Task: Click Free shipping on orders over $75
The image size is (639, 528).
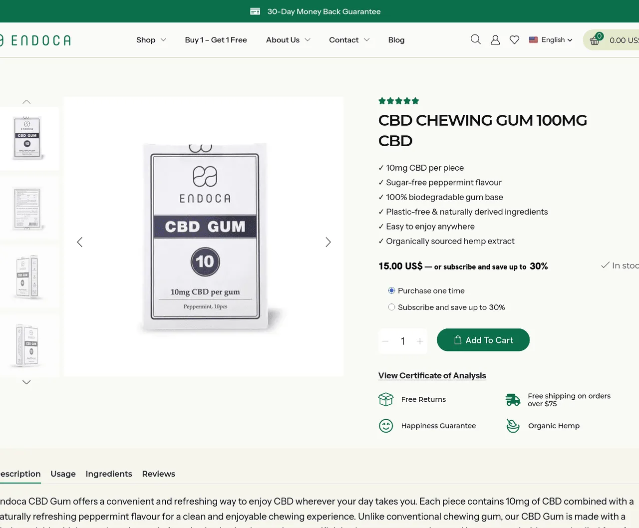Action: click(x=569, y=400)
